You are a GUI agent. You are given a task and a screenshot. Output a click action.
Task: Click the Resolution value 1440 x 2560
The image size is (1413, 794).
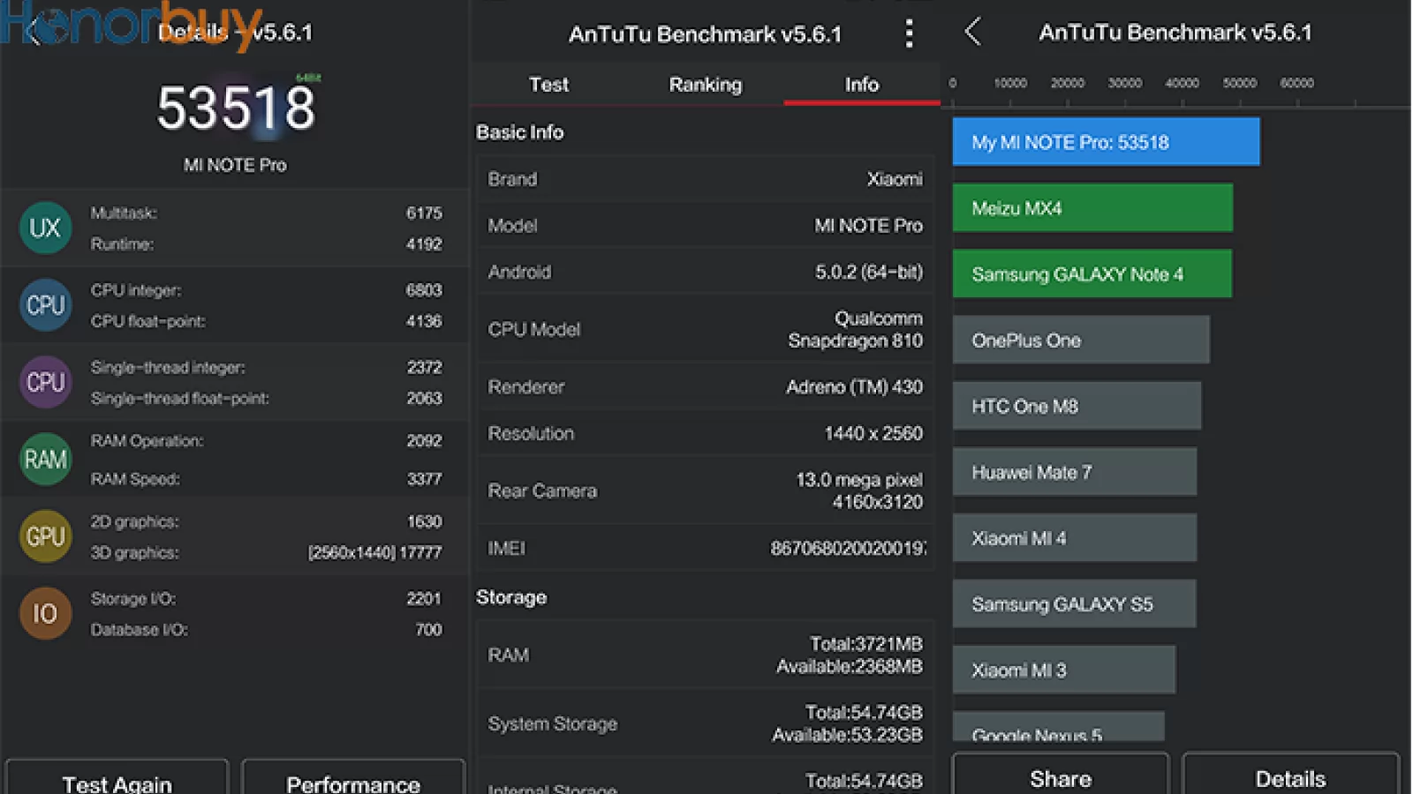click(x=873, y=433)
